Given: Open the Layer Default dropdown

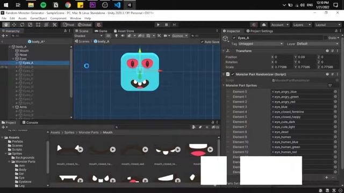Looking at the screenshot, I should click(318, 44).
